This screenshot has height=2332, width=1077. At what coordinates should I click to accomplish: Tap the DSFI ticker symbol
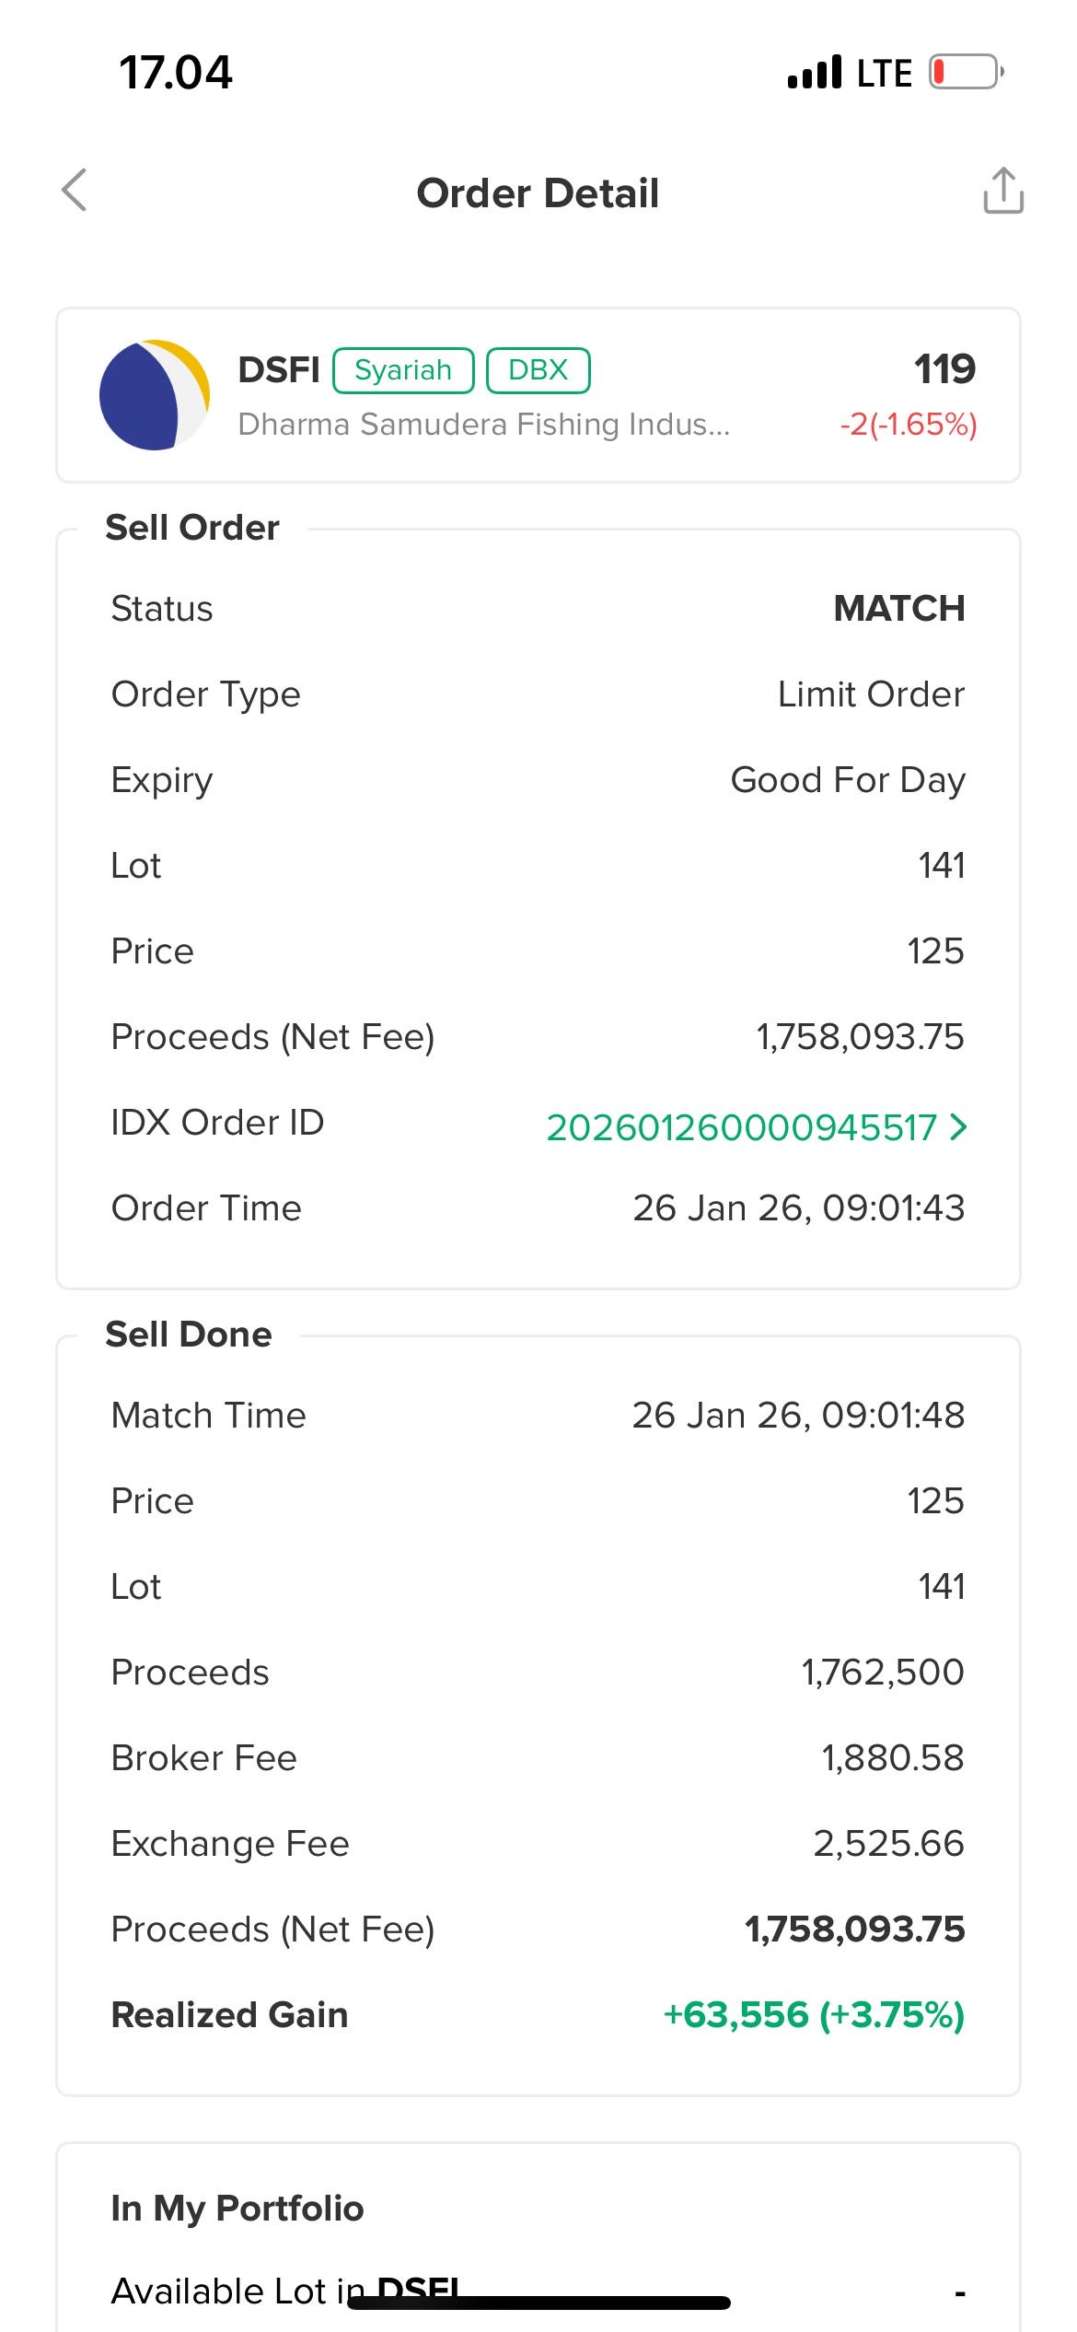tap(278, 370)
